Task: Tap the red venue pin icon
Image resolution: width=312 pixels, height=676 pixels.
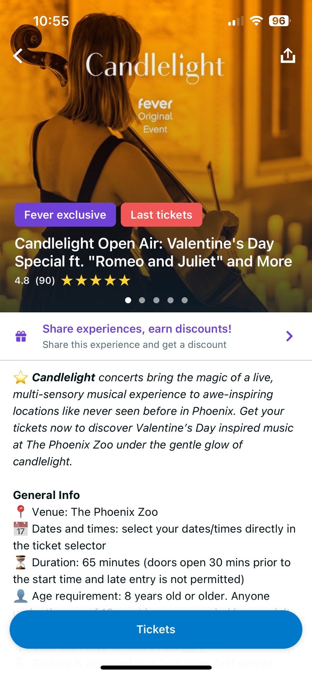Action: (x=20, y=512)
